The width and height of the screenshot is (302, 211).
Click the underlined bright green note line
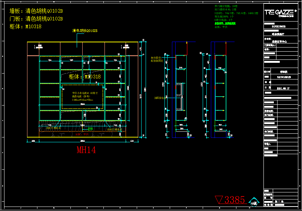coord(225,23)
